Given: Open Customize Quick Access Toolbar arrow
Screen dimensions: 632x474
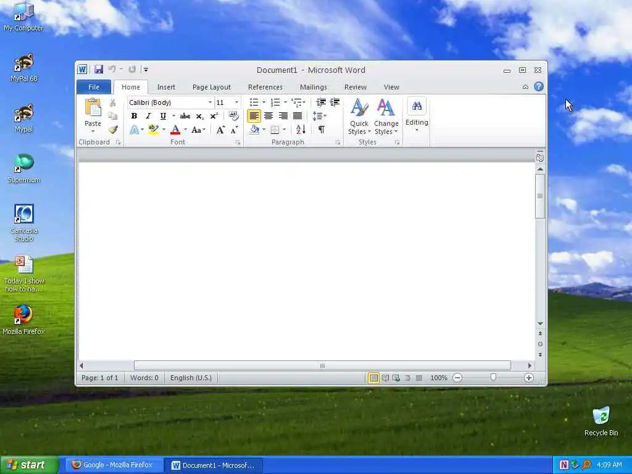Looking at the screenshot, I should [x=146, y=70].
